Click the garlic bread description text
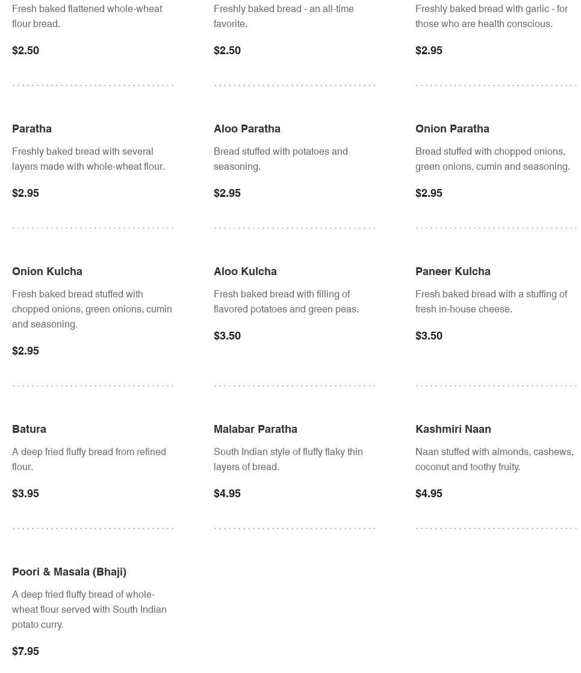 tap(491, 16)
